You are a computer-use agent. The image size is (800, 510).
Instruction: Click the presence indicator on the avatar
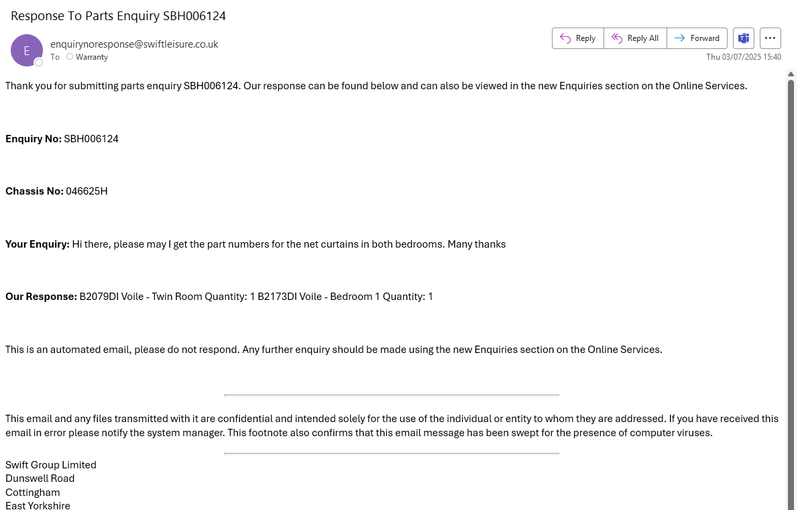[x=39, y=62]
